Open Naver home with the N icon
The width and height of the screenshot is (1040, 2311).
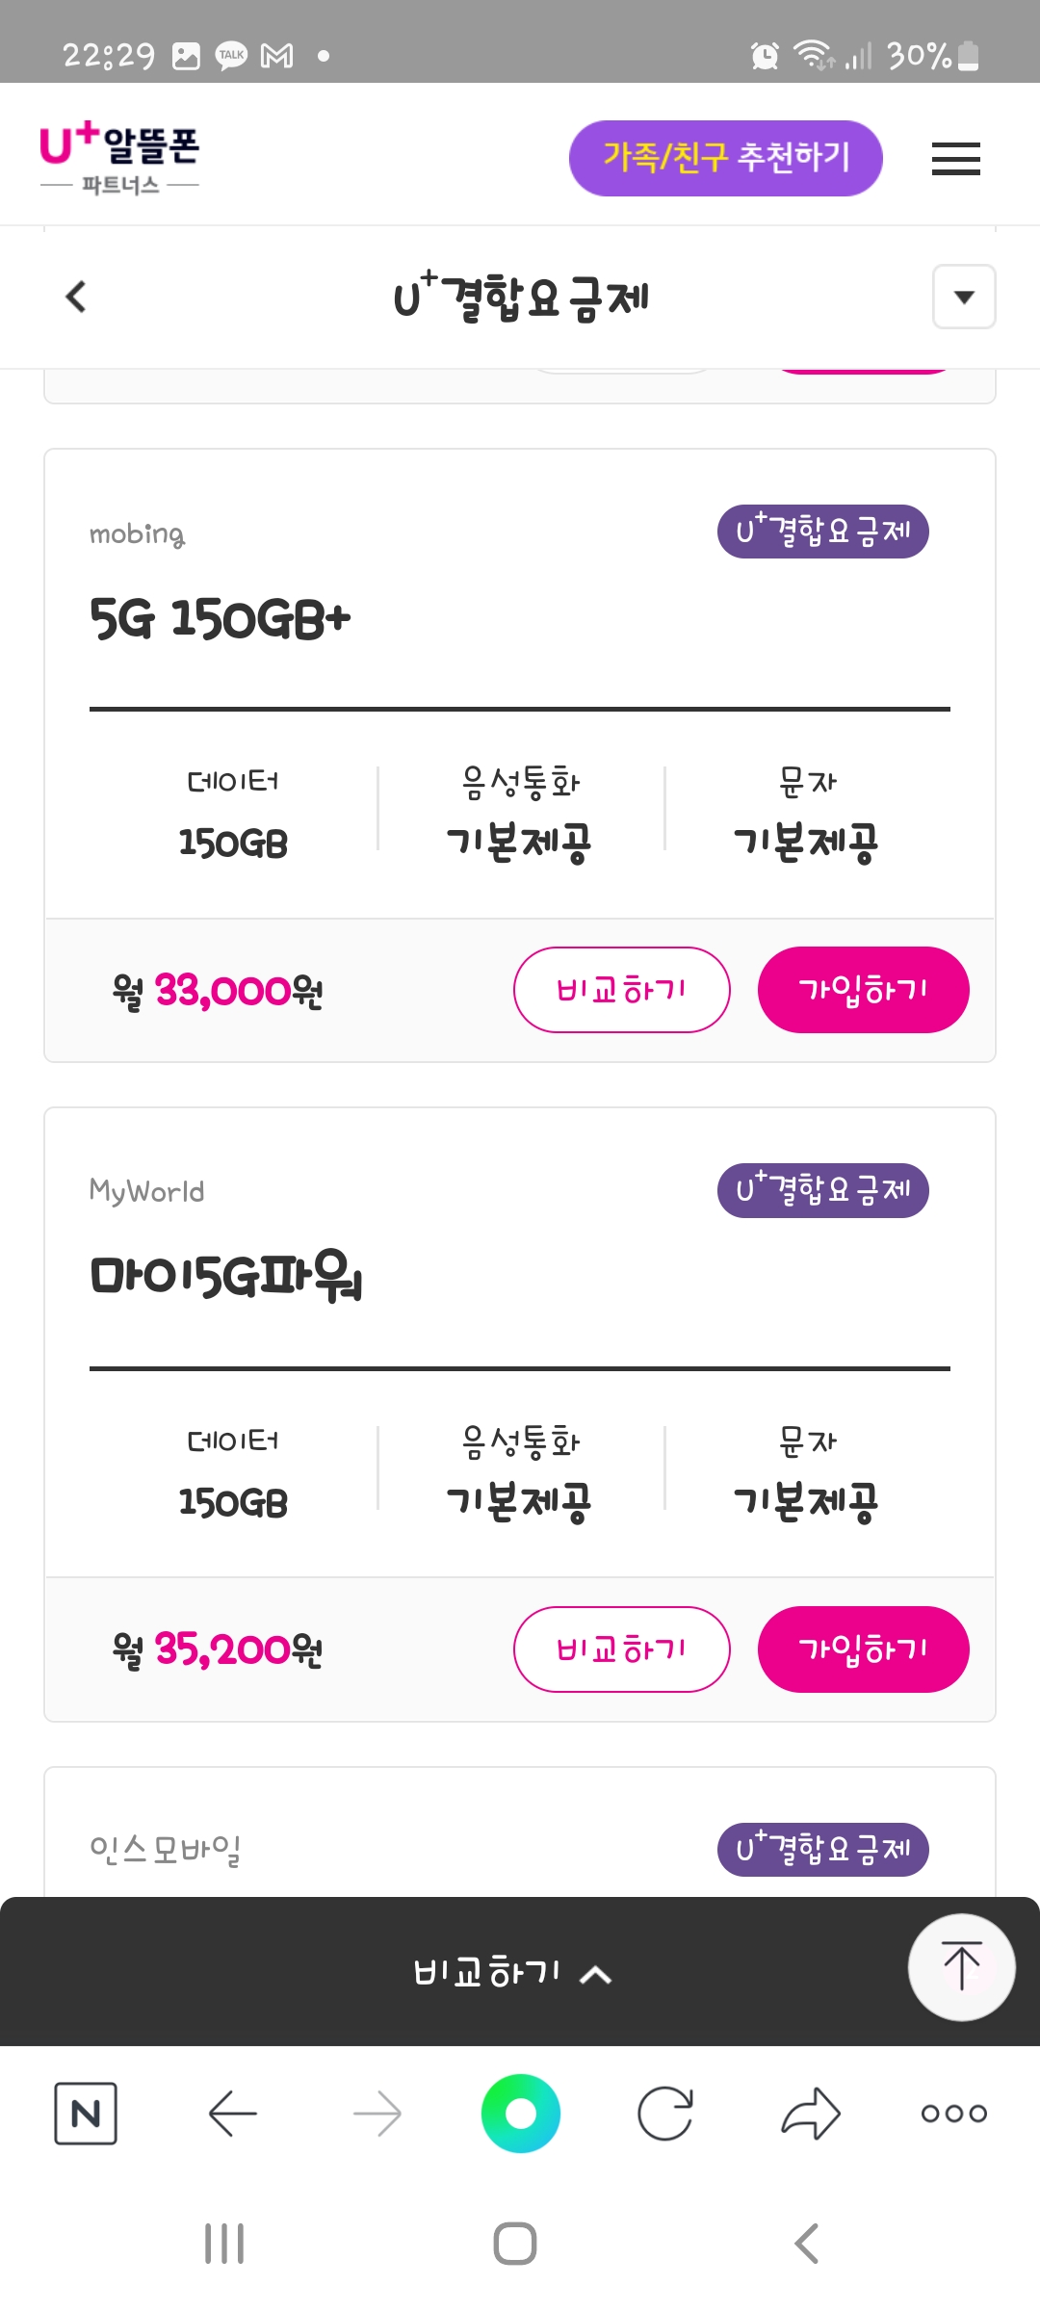[x=86, y=2114]
